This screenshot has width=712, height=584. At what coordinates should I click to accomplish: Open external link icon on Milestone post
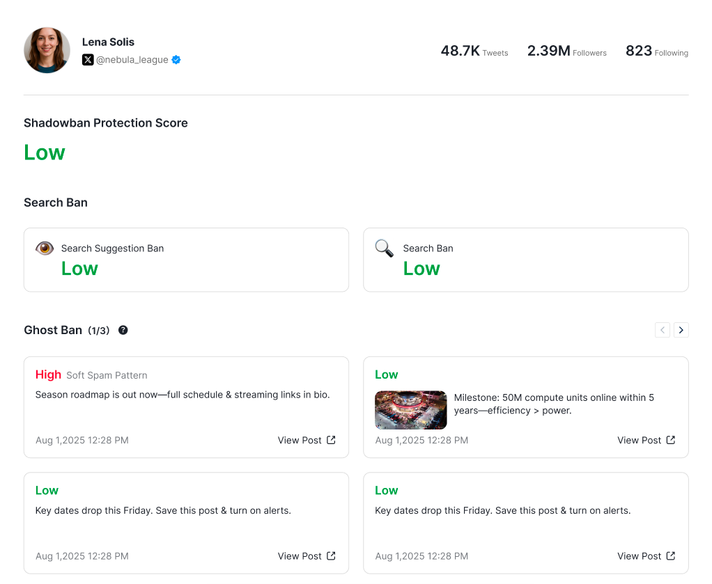click(x=671, y=440)
